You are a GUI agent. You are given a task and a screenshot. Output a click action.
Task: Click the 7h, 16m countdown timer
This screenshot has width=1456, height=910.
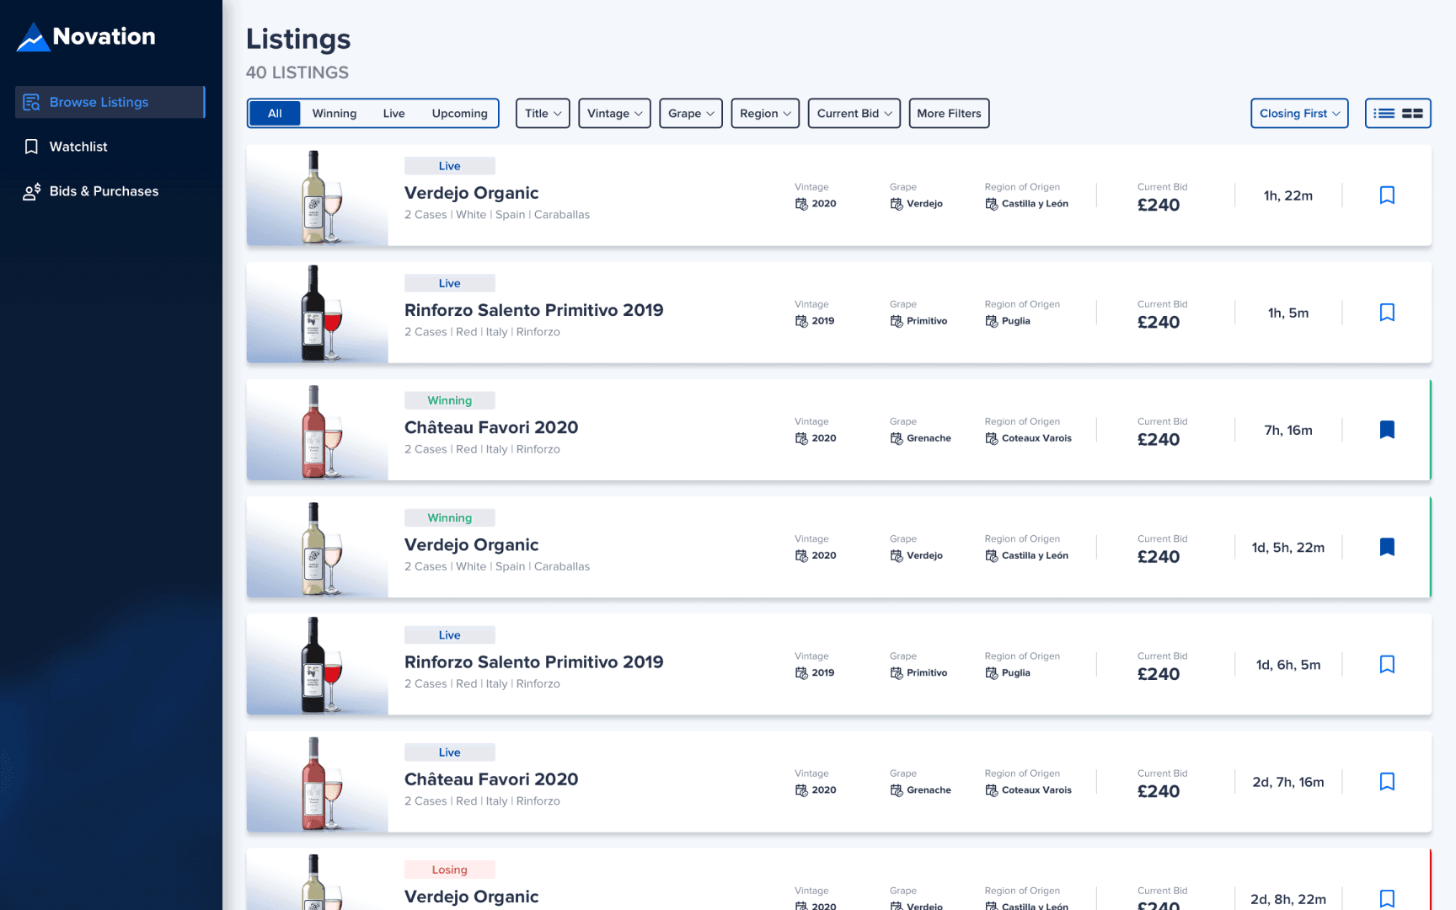point(1288,430)
